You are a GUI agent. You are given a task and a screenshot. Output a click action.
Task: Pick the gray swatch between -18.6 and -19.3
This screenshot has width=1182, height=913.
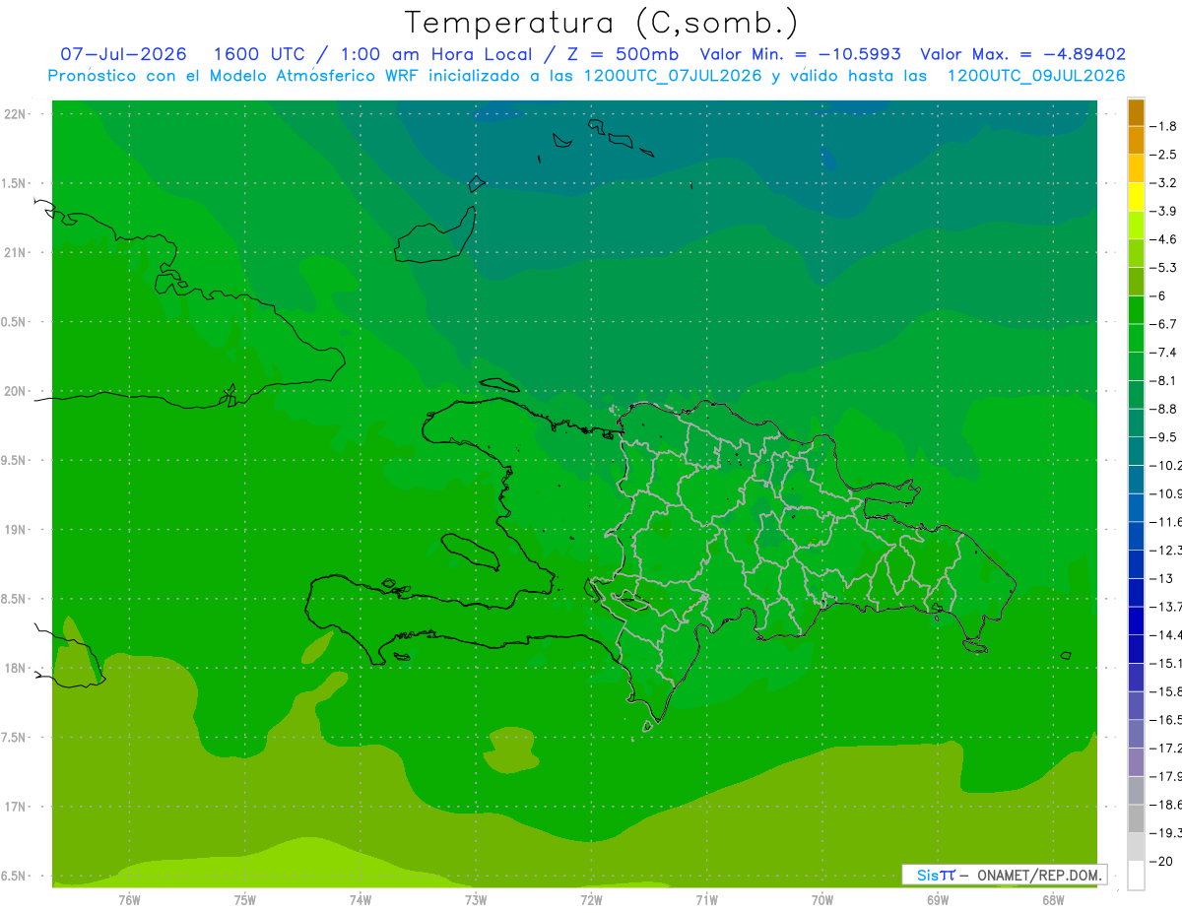click(1136, 818)
